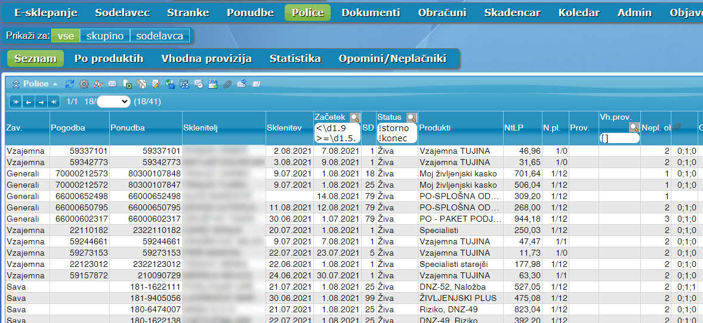Click the paperclip column header icon
This screenshot has width=703, height=323.
pos(677,128)
